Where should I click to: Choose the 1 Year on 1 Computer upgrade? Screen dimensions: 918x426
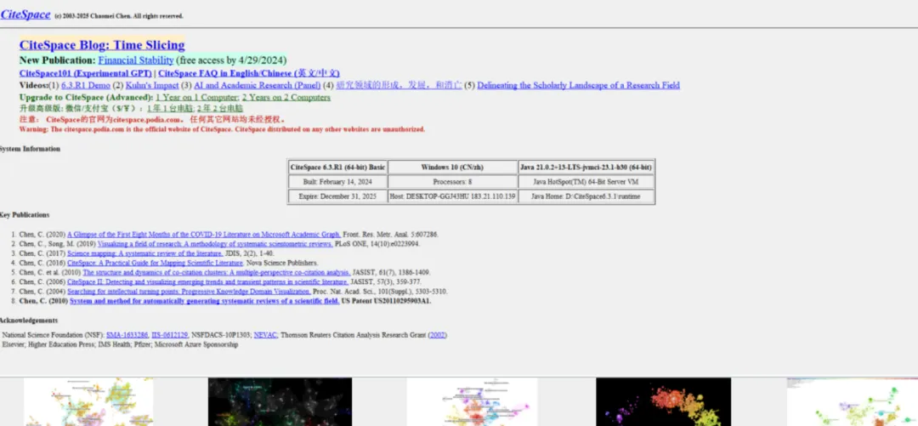196,97
